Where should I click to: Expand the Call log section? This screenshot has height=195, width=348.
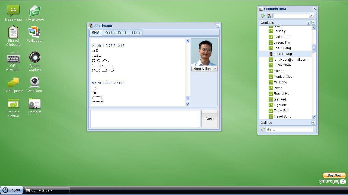pyautogui.click(x=313, y=123)
